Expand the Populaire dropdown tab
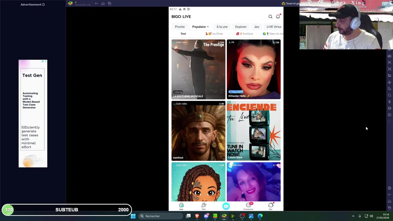Image resolution: width=393 pixels, height=221 pixels. (200, 27)
